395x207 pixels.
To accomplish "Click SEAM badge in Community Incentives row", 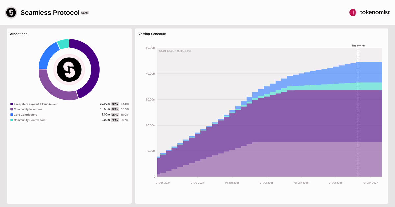I will coord(115,109).
